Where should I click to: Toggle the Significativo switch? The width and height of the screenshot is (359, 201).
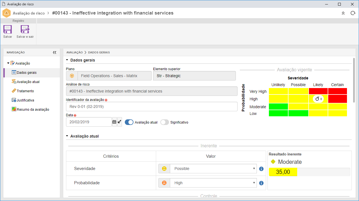165,122
